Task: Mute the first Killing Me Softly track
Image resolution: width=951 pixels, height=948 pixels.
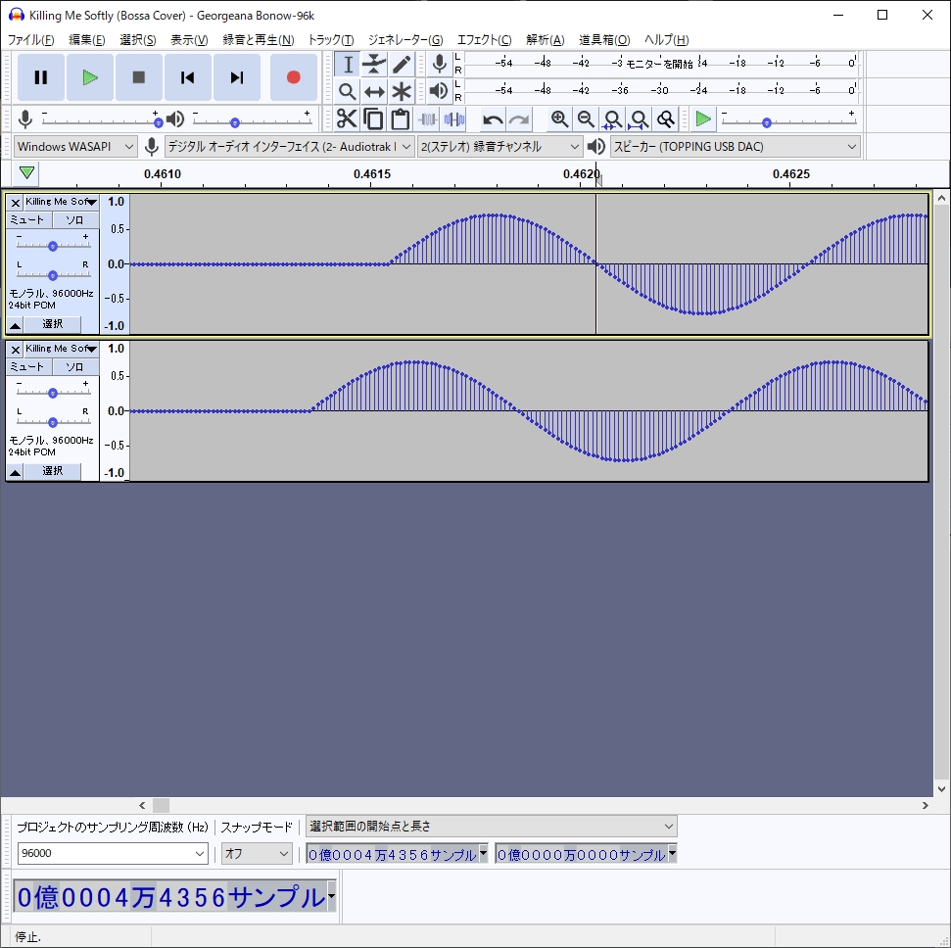Action: [x=28, y=220]
